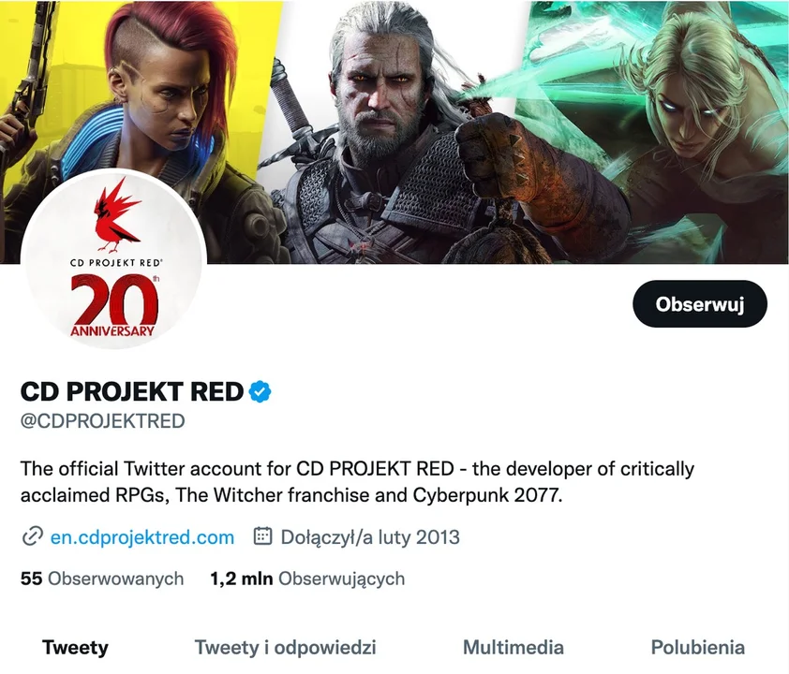The height and width of the screenshot is (674, 789).
Task: Click the @CDPROJEKTRED handle text
Action: point(103,421)
